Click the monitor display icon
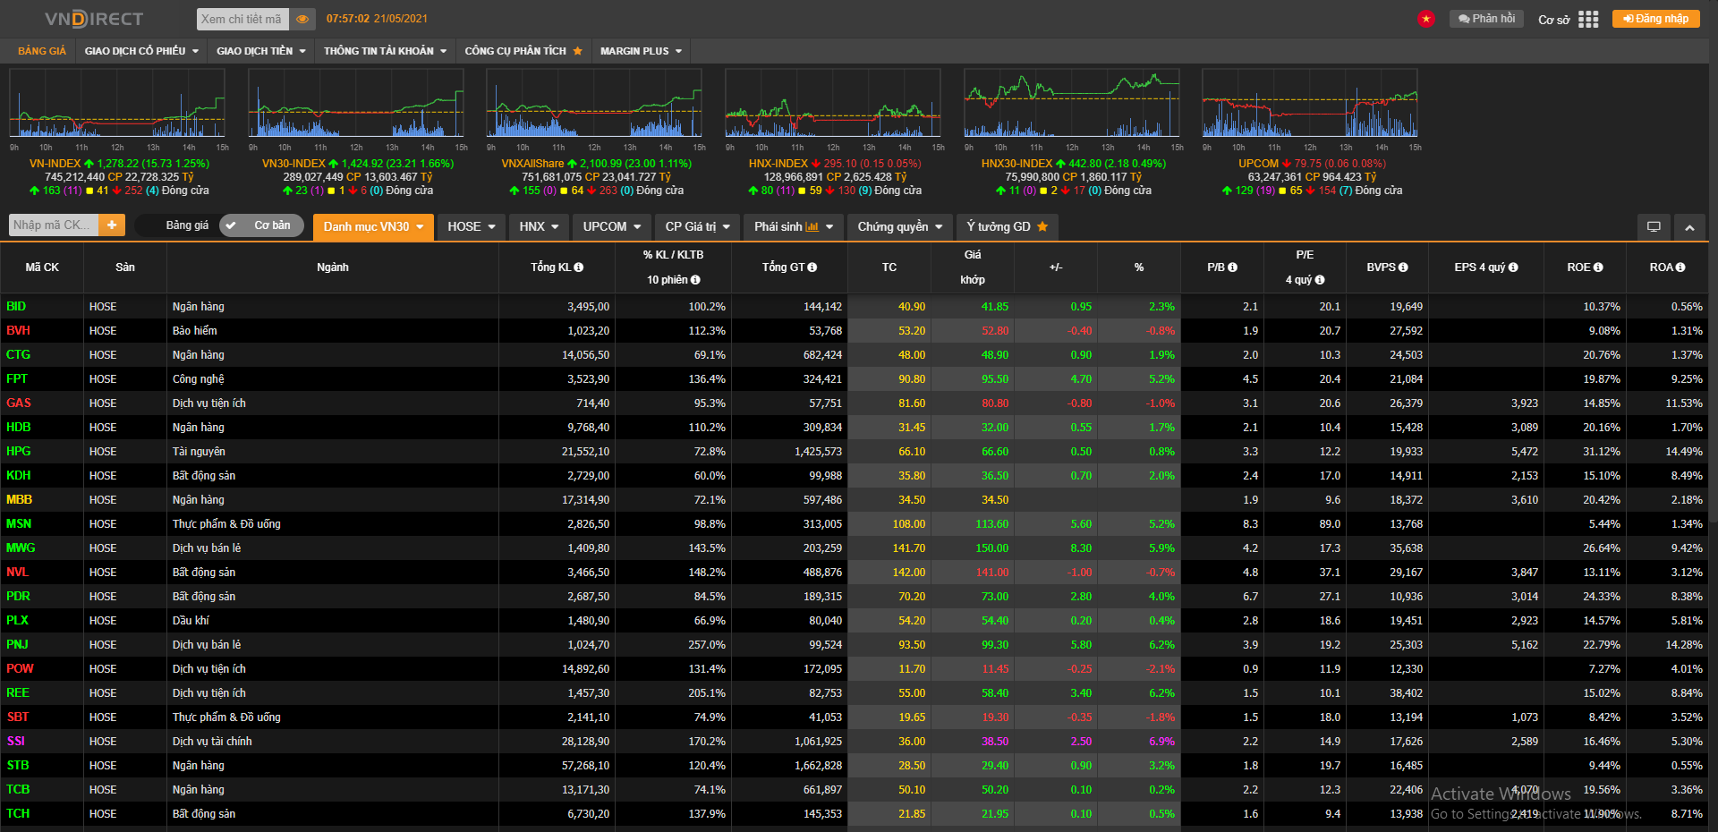 click(1654, 227)
